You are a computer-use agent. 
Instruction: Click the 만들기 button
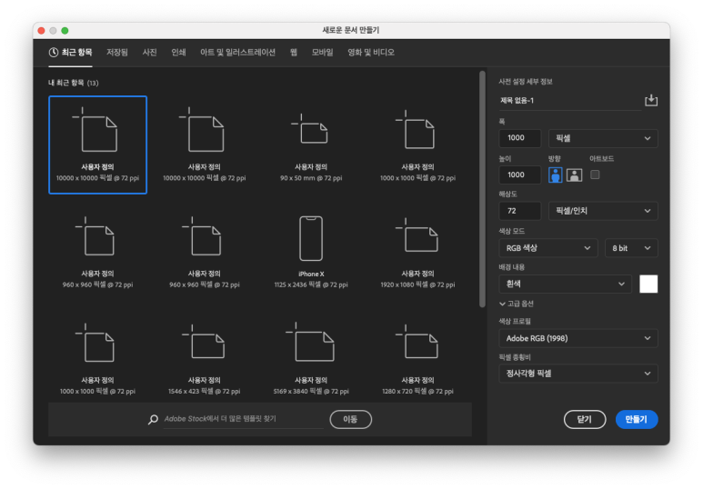(x=637, y=419)
